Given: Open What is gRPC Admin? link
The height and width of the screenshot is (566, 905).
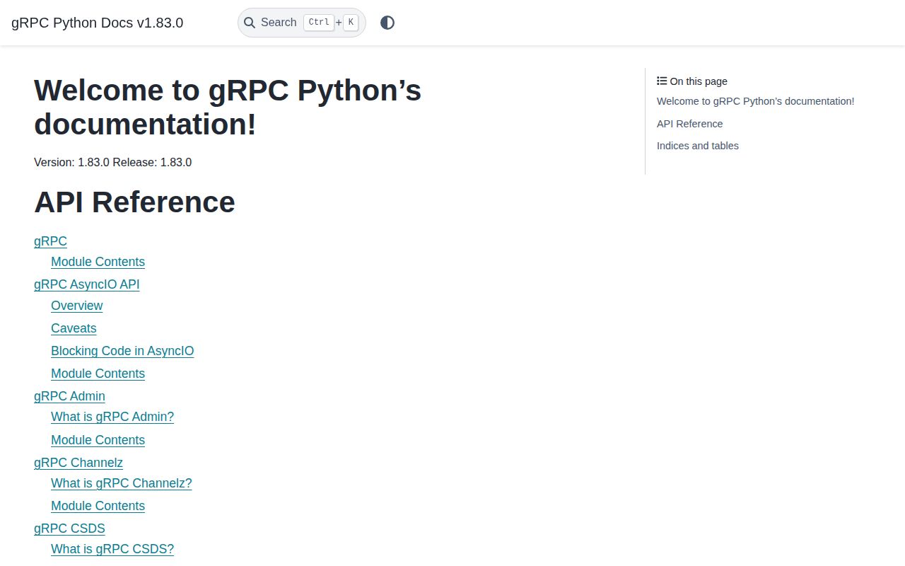Looking at the screenshot, I should click(x=112, y=417).
